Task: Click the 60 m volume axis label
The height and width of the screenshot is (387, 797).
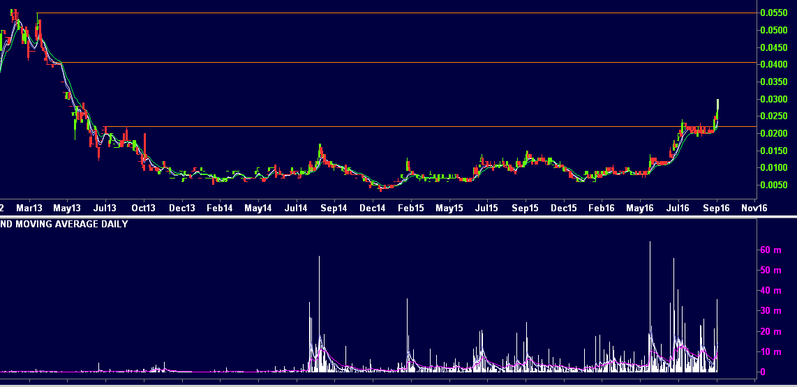Action: 770,250
